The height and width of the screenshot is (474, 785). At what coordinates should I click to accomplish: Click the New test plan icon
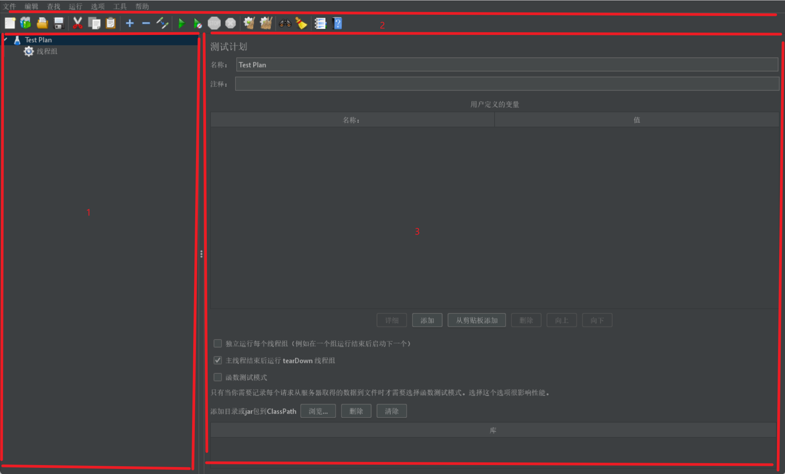(x=10, y=23)
